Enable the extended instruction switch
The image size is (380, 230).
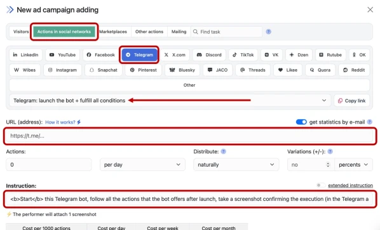click(320, 185)
